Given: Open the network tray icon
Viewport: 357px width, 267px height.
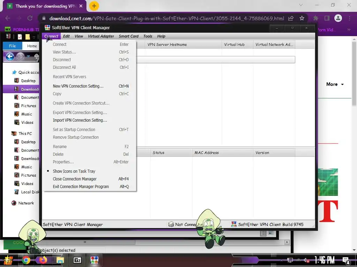Looking at the screenshot, I should pos(290,260).
